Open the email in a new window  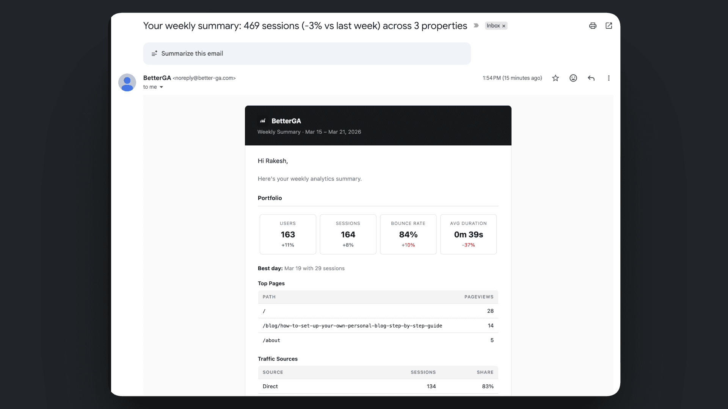tap(609, 26)
